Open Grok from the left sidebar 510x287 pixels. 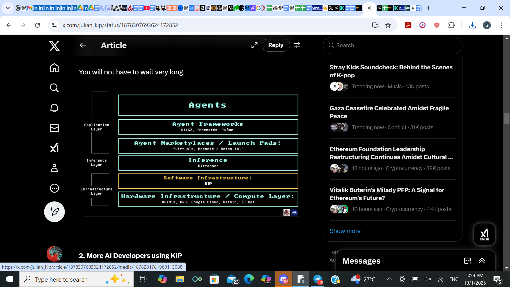(54, 148)
